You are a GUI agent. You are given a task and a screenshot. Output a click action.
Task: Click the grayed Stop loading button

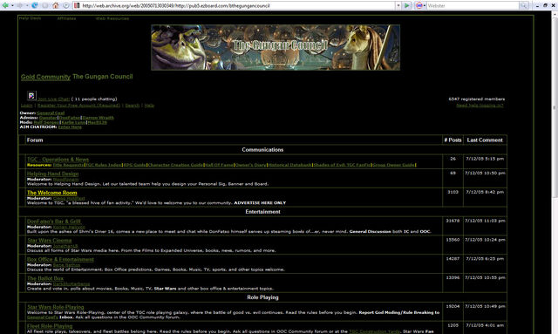[x=45, y=5]
